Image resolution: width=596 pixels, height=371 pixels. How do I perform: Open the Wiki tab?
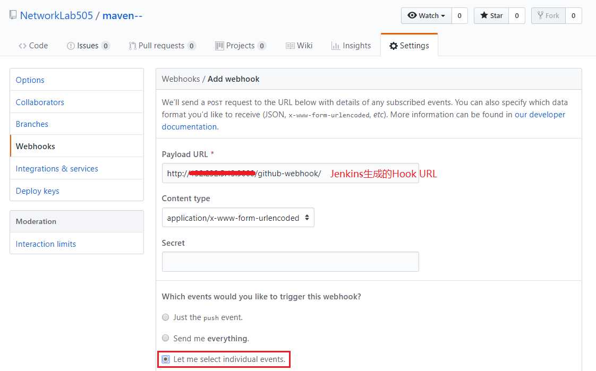tap(299, 46)
